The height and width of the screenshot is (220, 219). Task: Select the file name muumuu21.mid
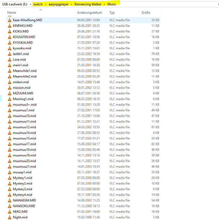coord(24,166)
